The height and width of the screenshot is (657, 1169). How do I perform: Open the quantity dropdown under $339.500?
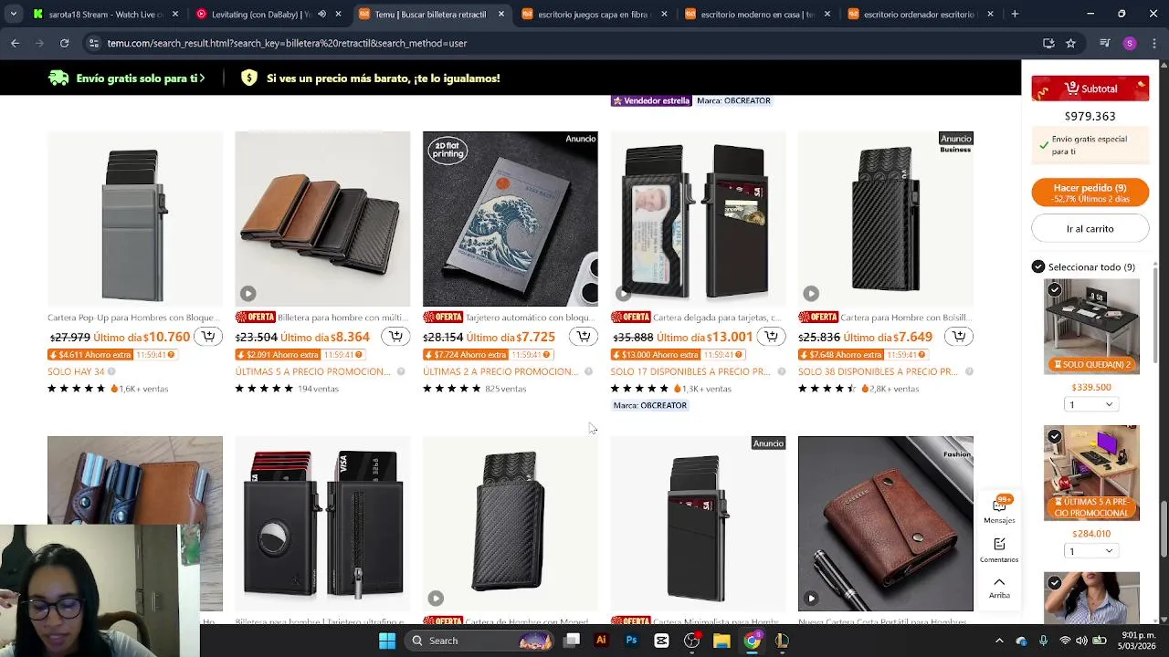(1091, 404)
